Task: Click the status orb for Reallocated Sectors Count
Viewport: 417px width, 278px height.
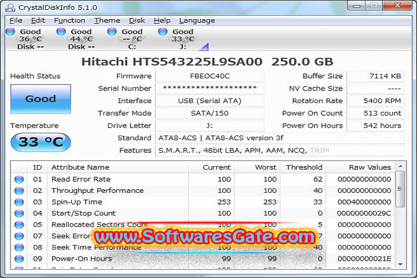Action: click(19, 225)
